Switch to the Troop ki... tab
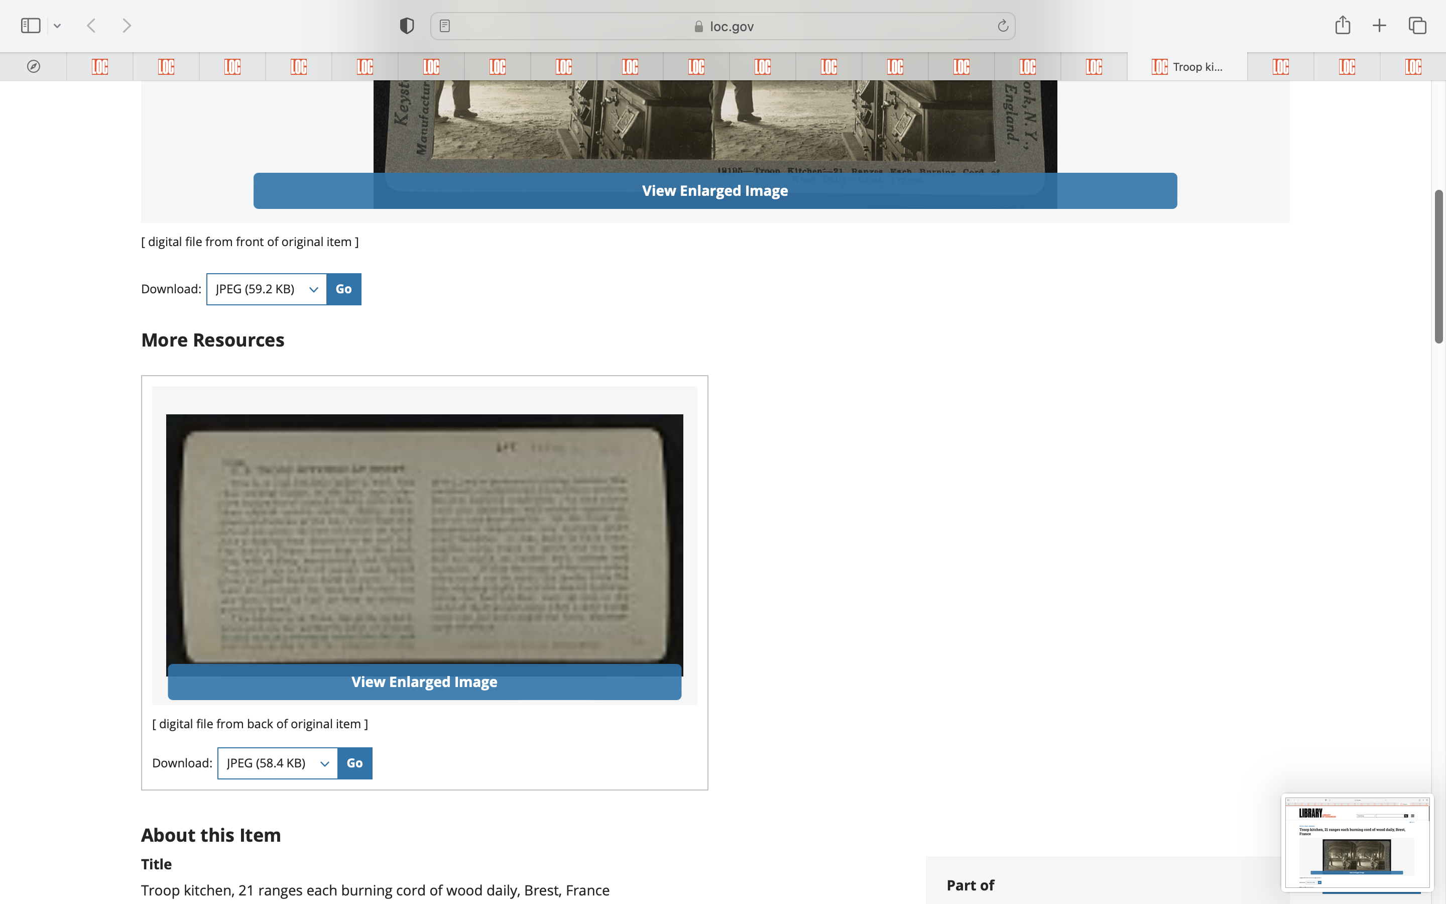 tap(1187, 66)
